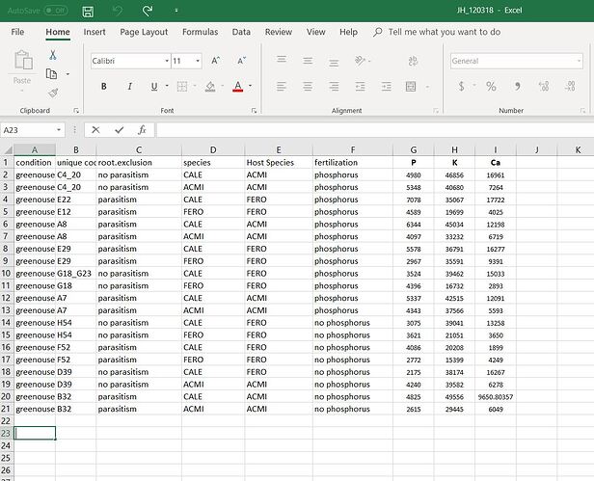Open the Formulas tab
The width and height of the screenshot is (594, 481).
click(x=200, y=32)
